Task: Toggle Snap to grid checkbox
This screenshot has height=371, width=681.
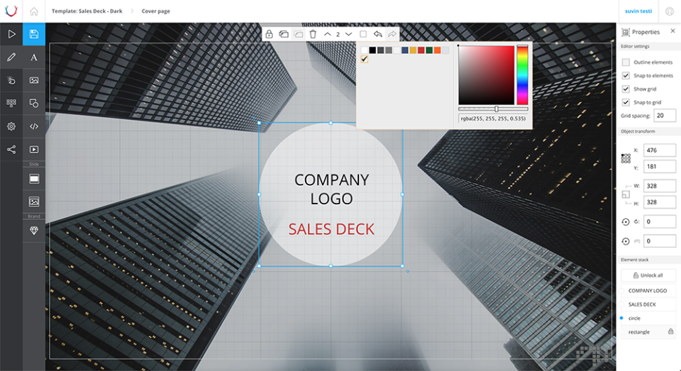Action: pos(626,103)
